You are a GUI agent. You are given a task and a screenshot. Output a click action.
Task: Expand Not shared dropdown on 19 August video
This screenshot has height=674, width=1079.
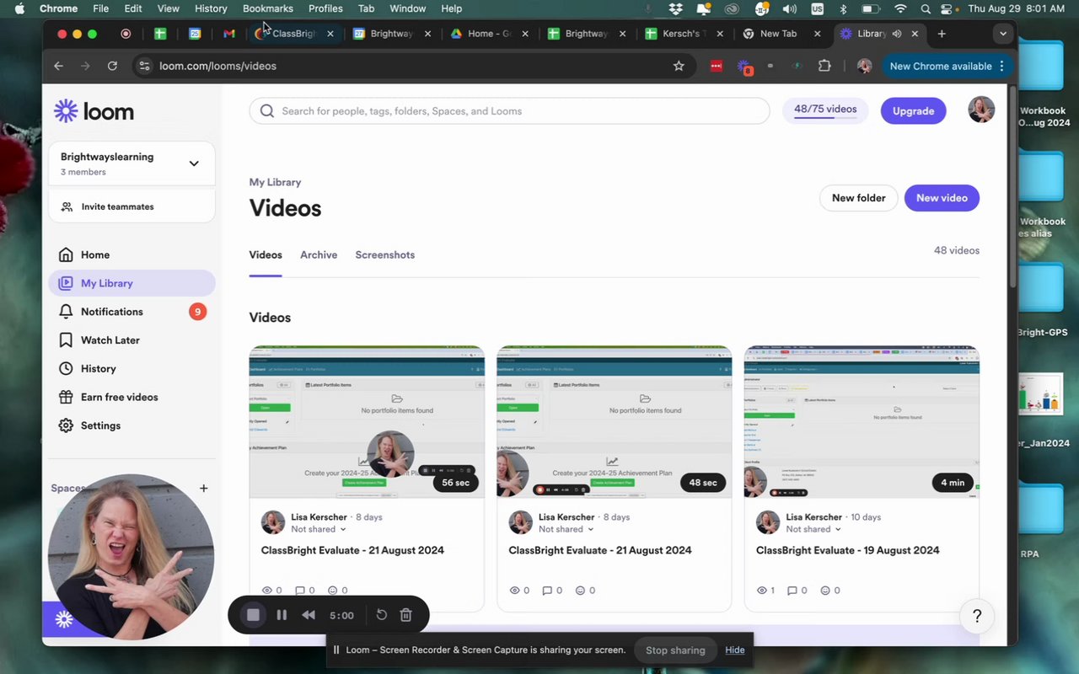814,529
